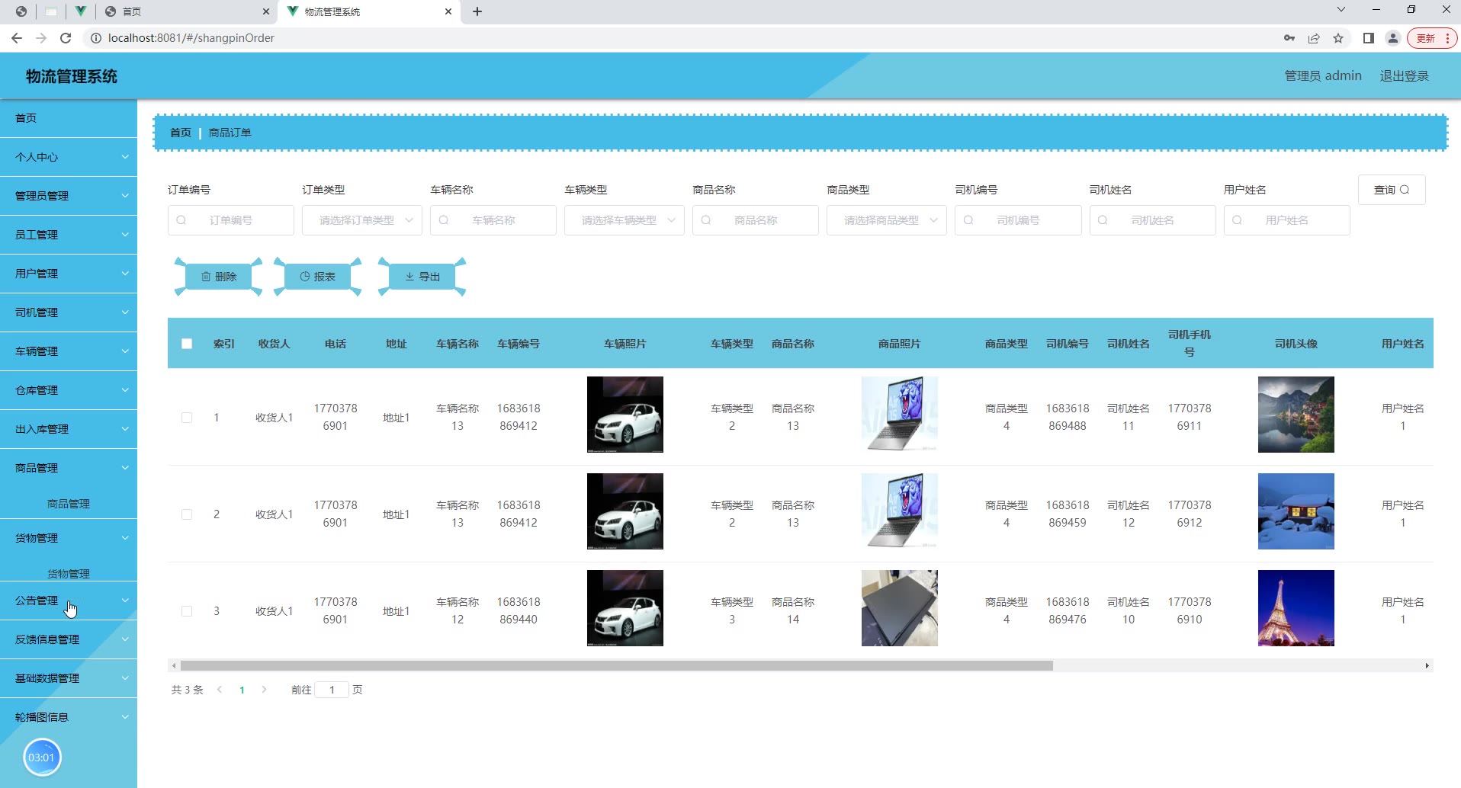The width and height of the screenshot is (1461, 788).
Task: Open the browser share page icon
Action: tap(1314, 38)
